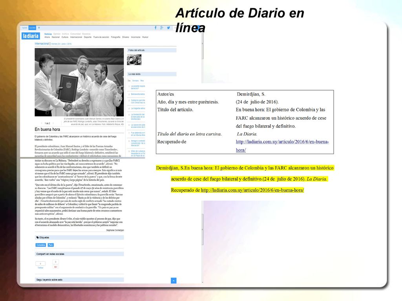Image resolution: width=402 pixels, height=301 pixels.
Task: Click the 'Stephanie Demirdjian' byline under the article
Action: [115, 230]
